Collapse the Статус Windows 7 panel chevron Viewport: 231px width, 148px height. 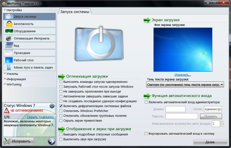tap(52, 106)
